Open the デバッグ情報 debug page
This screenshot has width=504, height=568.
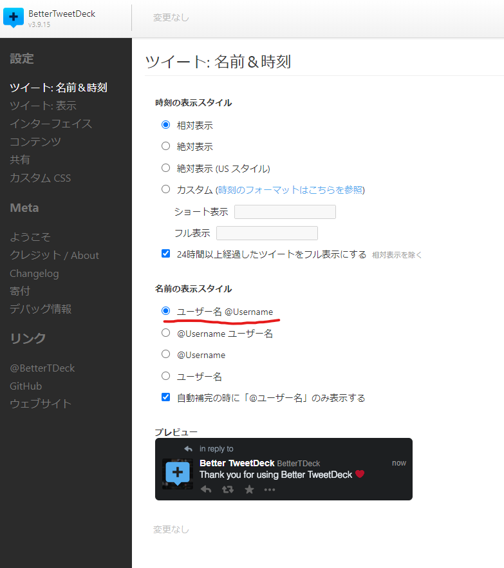tap(41, 309)
